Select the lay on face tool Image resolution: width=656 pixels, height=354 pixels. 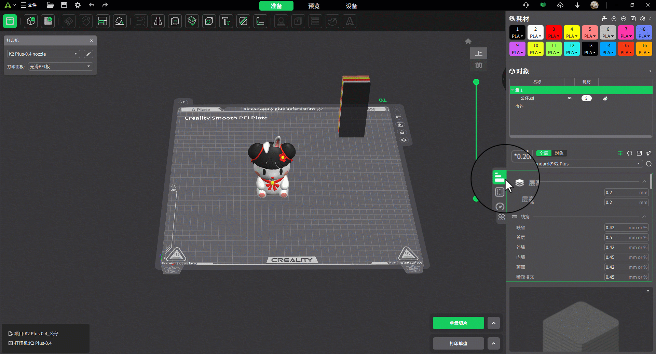pyautogui.click(x=120, y=21)
